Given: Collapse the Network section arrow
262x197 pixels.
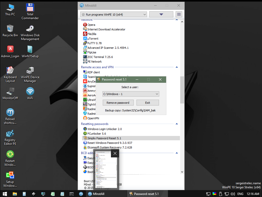Looking at the screenshot, I should 177,20.
